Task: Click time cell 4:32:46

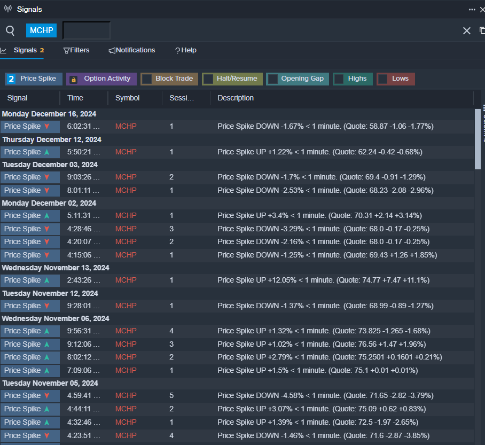Action: 83,422
